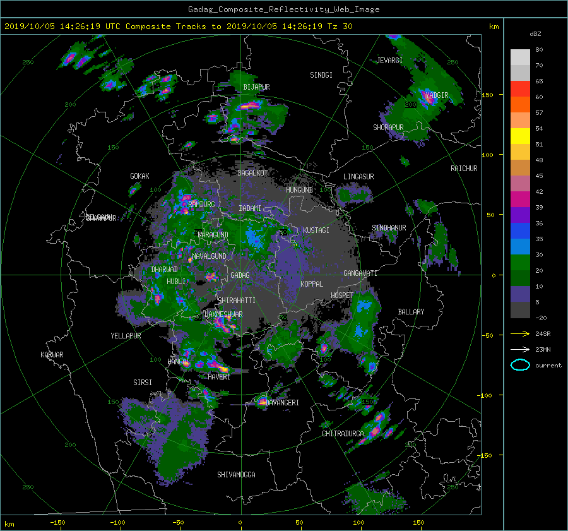This screenshot has height=531, width=568.
Task: Click the strong echo cell over Davangeri
Action: pos(263,402)
